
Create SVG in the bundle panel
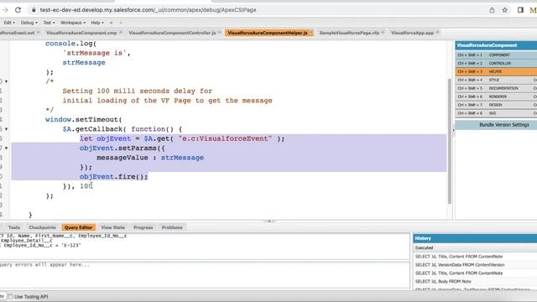(x=496, y=113)
